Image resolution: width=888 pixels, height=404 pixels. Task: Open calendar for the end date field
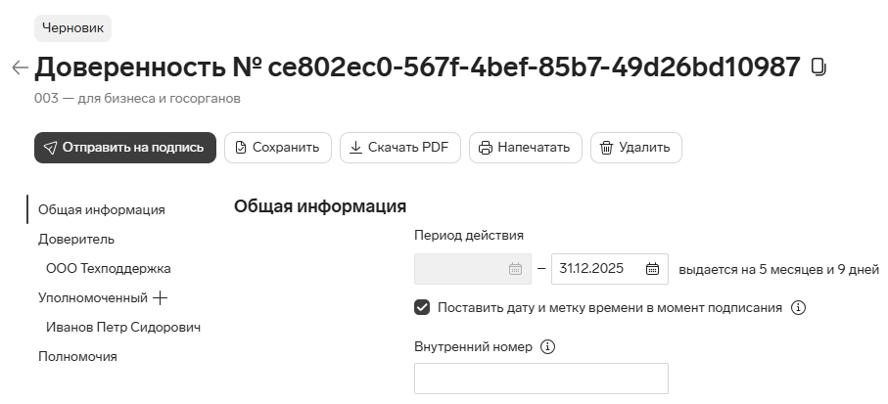(x=652, y=269)
